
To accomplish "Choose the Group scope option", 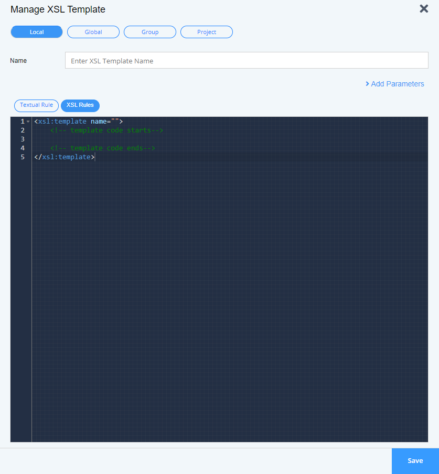I will tap(150, 32).
